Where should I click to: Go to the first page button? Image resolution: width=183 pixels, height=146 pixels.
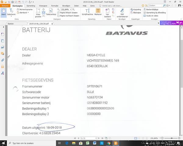[x=75, y=138]
